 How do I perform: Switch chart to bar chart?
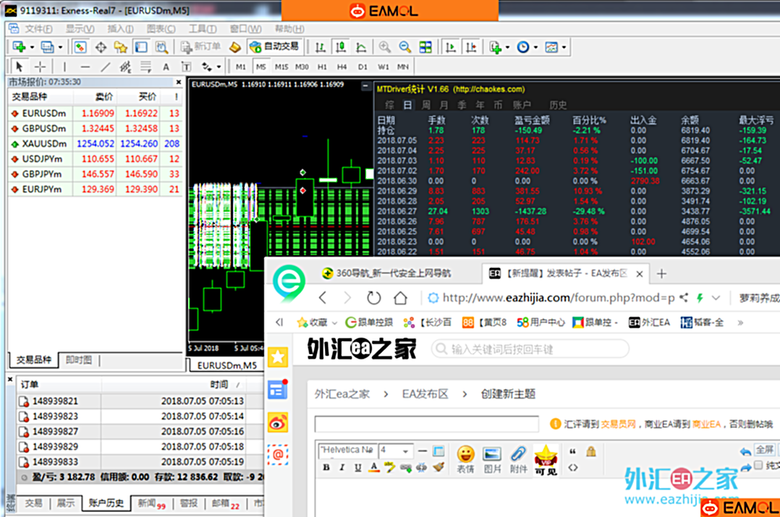(x=321, y=47)
